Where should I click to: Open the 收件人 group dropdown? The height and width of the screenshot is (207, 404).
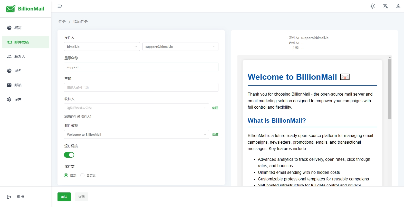(137, 108)
